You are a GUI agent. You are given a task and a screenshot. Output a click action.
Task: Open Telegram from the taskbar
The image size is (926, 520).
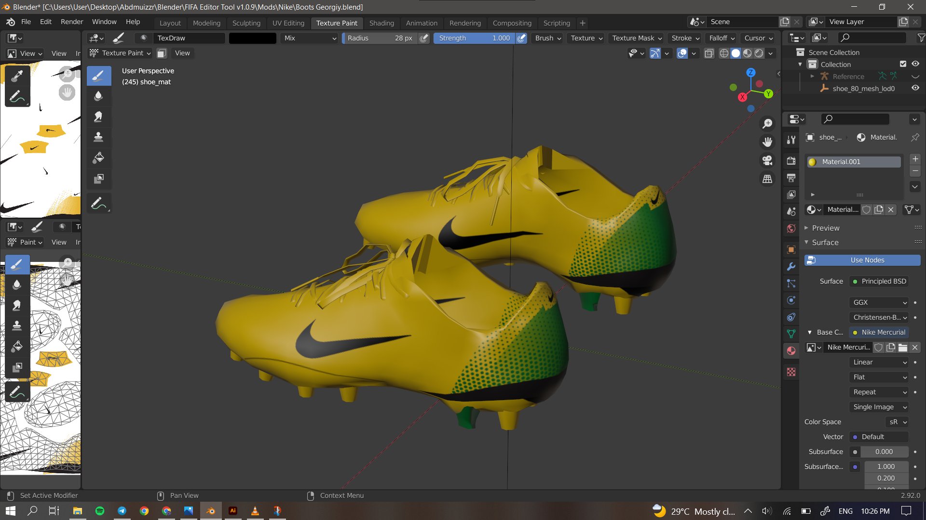pos(122,511)
